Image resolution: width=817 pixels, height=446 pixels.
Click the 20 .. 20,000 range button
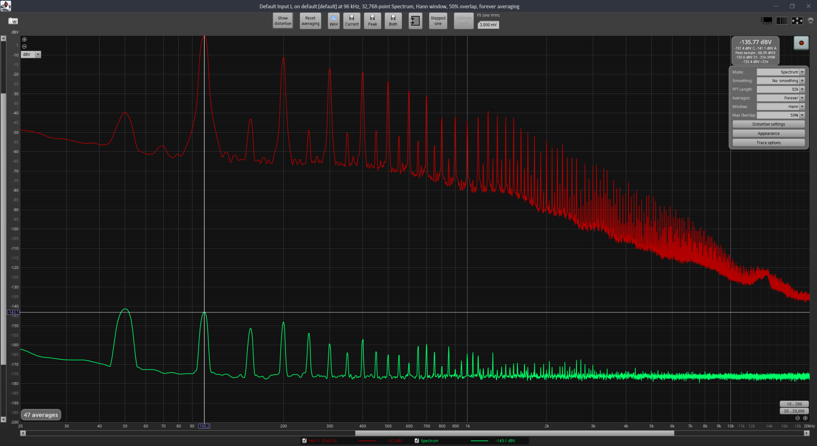pyautogui.click(x=794, y=411)
